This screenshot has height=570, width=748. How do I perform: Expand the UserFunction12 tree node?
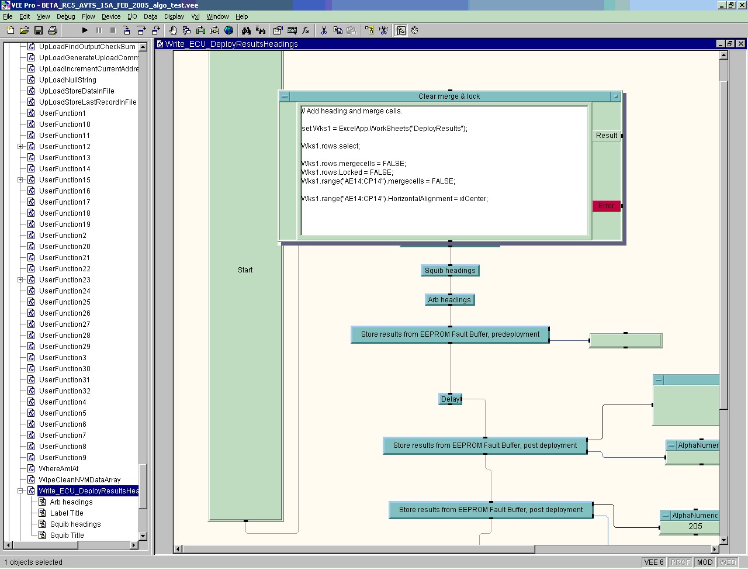20,147
